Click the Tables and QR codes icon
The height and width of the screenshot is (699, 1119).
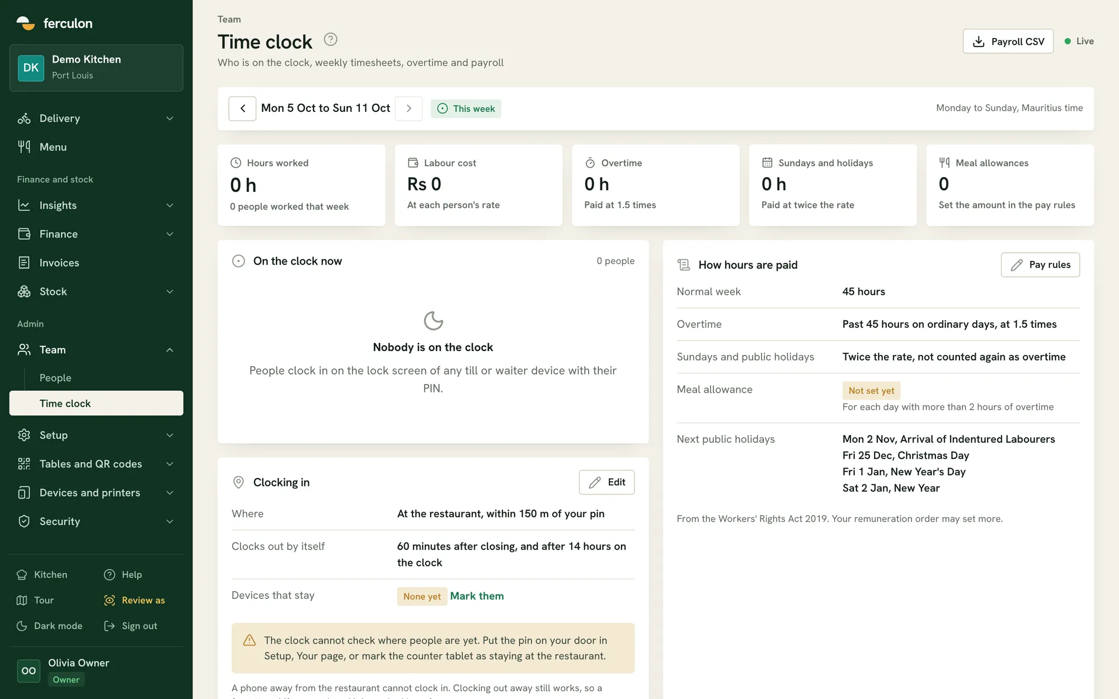coord(24,464)
